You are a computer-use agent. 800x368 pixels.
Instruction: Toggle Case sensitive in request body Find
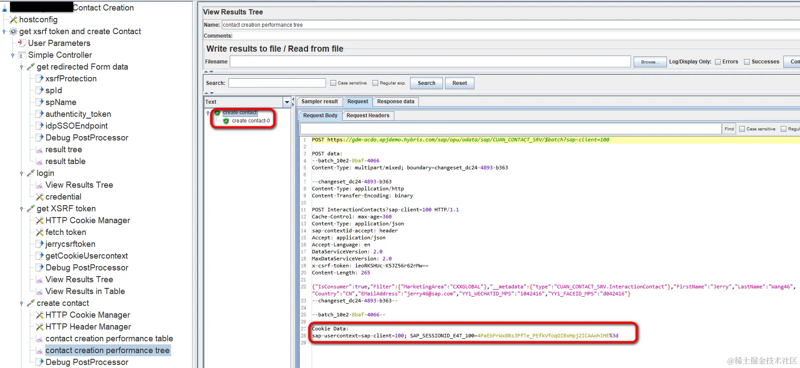(x=742, y=129)
